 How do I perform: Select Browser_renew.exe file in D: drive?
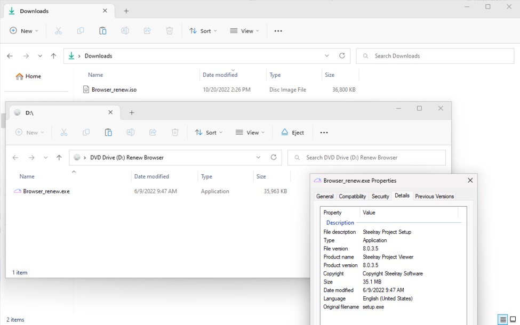[46, 191]
